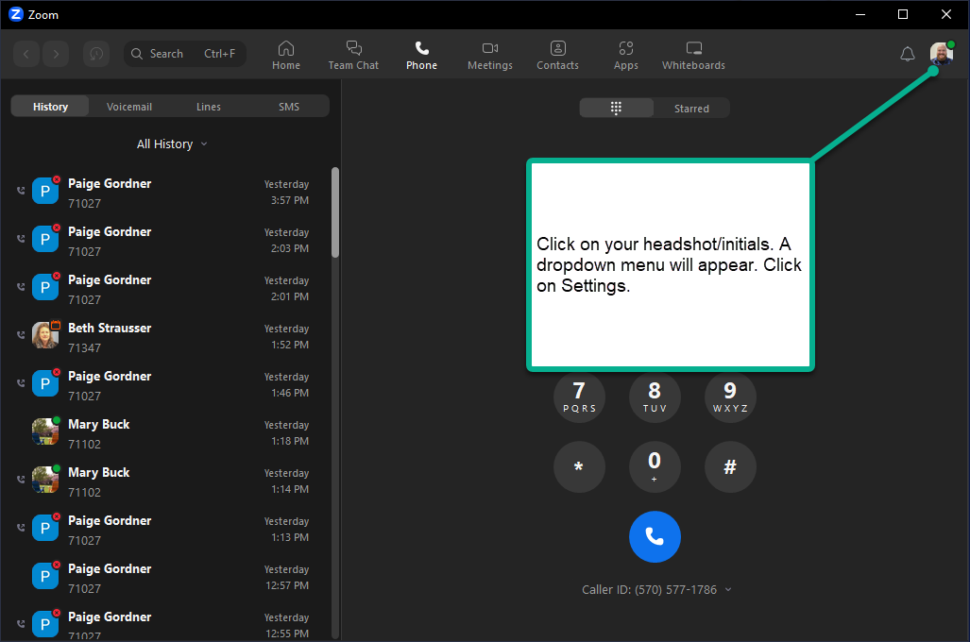This screenshot has height=642, width=970.
Task: Minimize the Zoom window
Action: pyautogui.click(x=859, y=14)
